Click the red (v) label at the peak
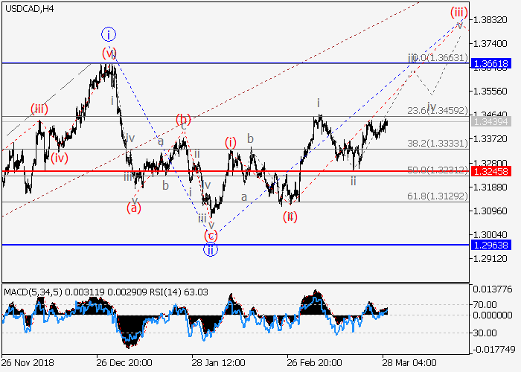This screenshot has height=372, width=521. 109,53
